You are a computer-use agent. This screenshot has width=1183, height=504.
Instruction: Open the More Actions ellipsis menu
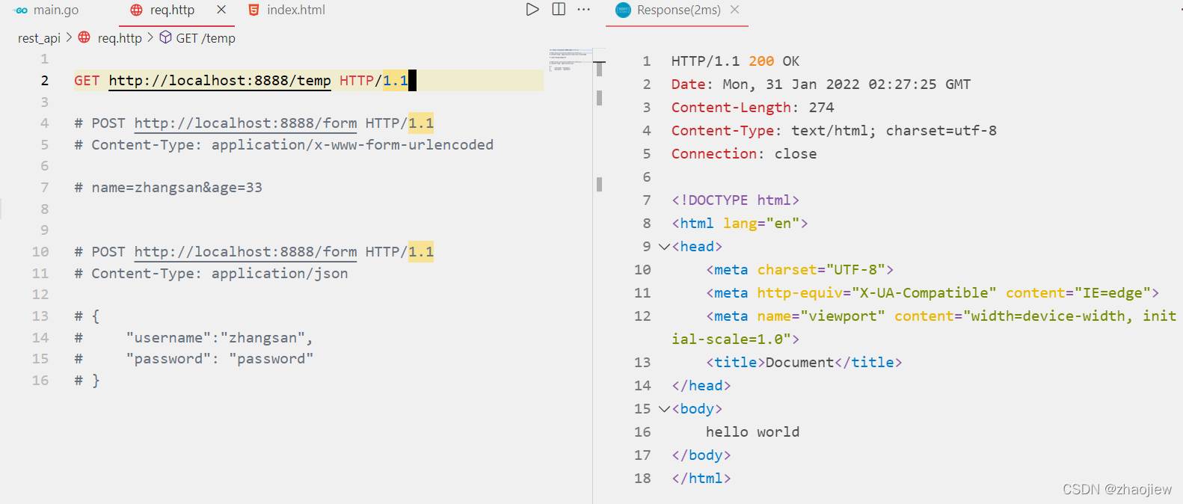click(x=584, y=10)
